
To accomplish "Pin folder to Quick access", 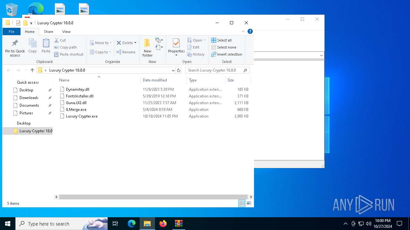I will (15, 48).
